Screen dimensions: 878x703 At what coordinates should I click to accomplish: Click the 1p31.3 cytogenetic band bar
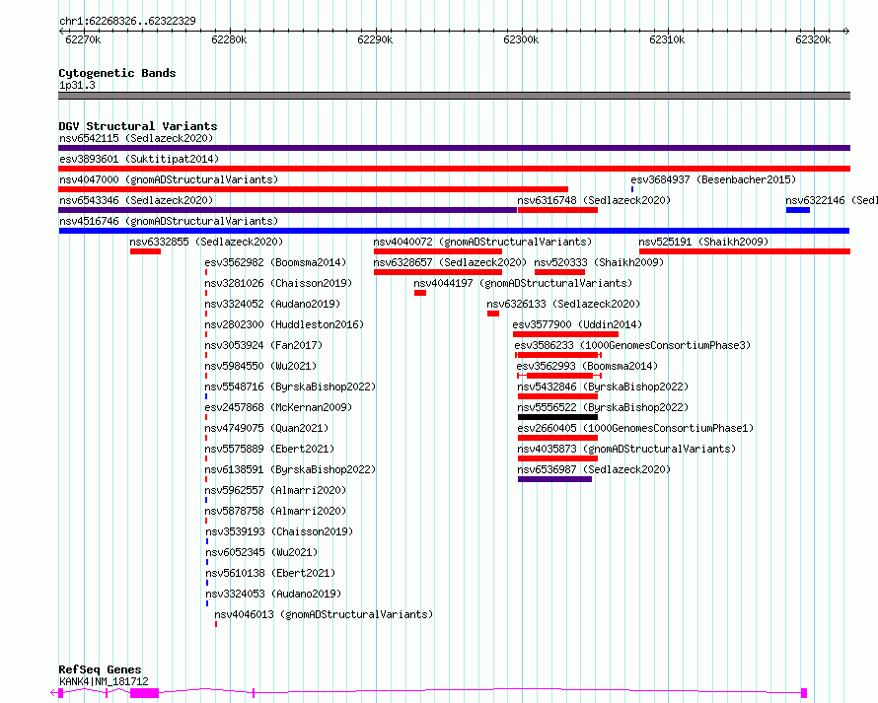tap(454, 96)
